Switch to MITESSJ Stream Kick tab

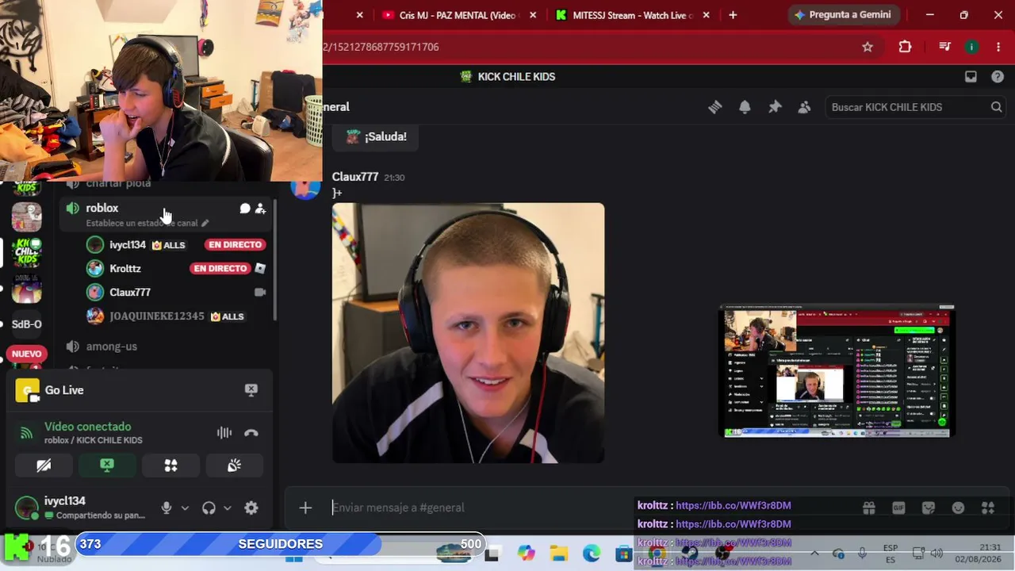click(x=632, y=15)
